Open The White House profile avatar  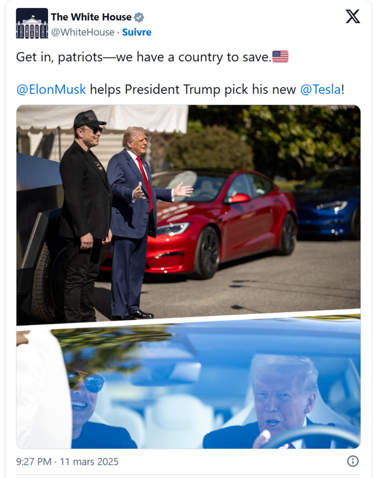tap(32, 23)
